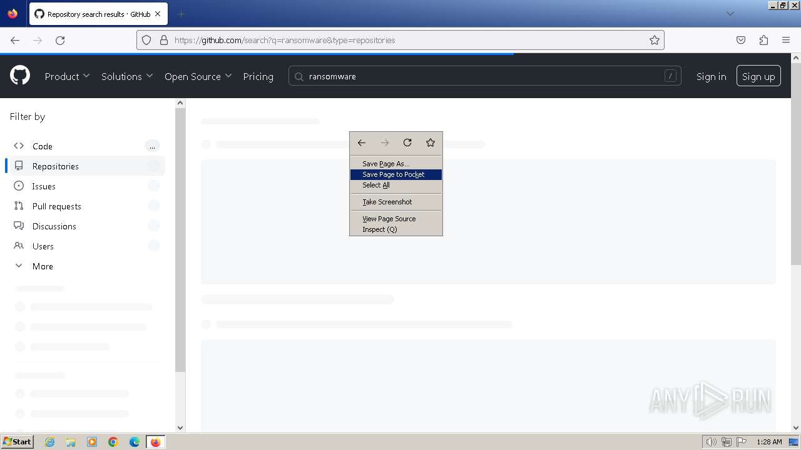Open the Extensions puzzle icon
The width and height of the screenshot is (801, 450).
(763, 40)
